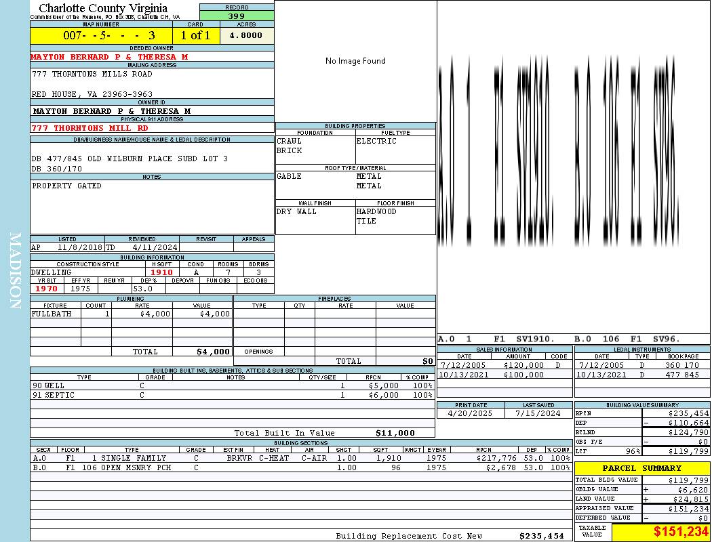Click the record number 399
Image resolution: width=712 pixels, height=542 pixels.
[x=237, y=16]
